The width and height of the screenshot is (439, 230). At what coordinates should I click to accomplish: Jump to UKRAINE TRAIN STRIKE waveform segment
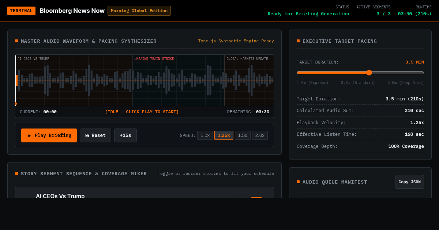click(178, 80)
